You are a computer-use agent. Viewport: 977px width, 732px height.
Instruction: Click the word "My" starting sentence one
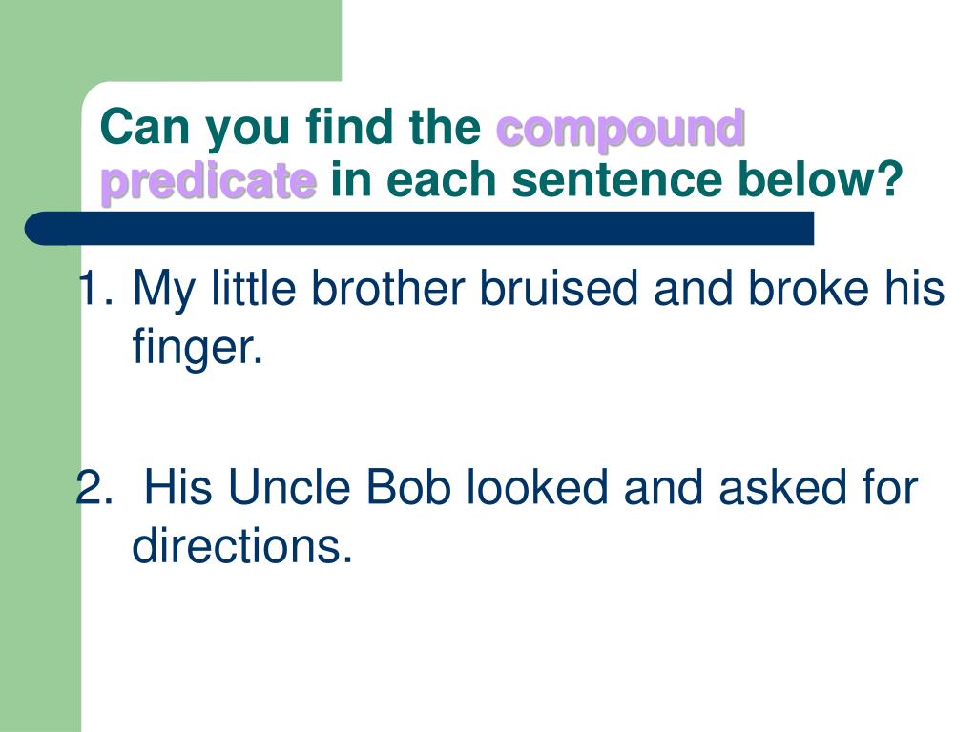[x=164, y=290]
